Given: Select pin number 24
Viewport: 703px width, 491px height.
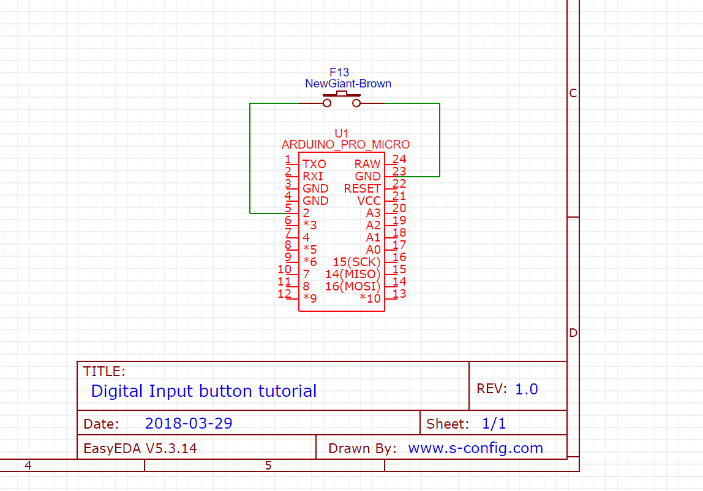Looking at the screenshot, I should point(399,159).
